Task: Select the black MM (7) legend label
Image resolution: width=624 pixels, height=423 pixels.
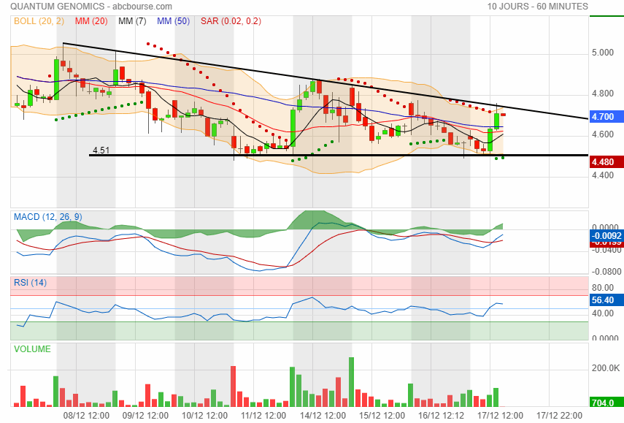Action: (132, 20)
